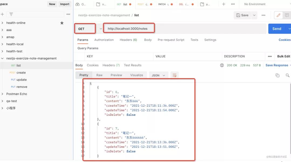Expand the aaa collection
This screenshot has width=291, height=162.
coord(2,30)
